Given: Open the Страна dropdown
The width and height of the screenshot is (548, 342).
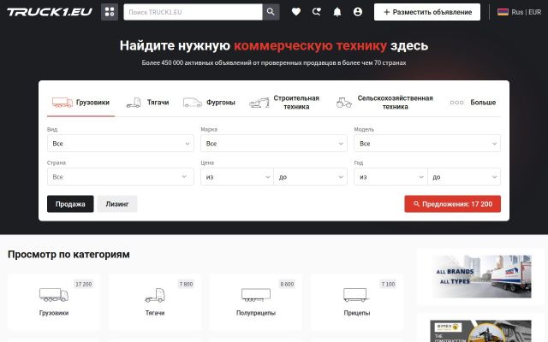Looking at the screenshot, I should point(121,177).
